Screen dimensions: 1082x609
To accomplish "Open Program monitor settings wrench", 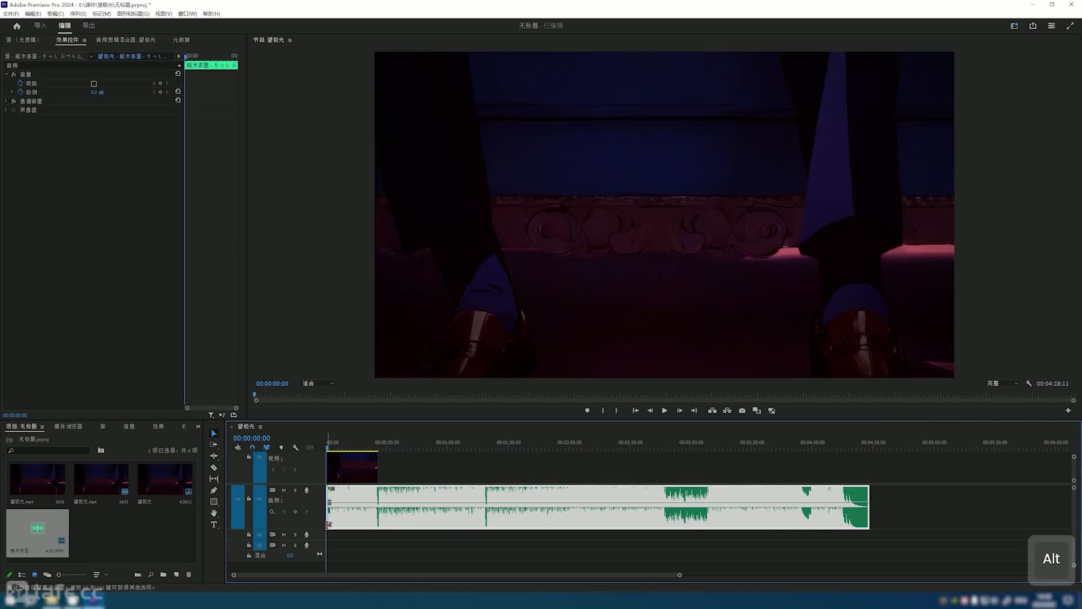I will pos(1028,383).
